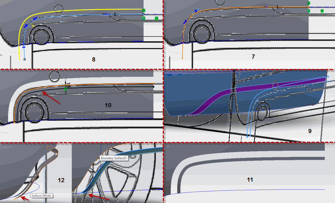Select bottom endpoint of orange spline in panel 7

(182, 58)
